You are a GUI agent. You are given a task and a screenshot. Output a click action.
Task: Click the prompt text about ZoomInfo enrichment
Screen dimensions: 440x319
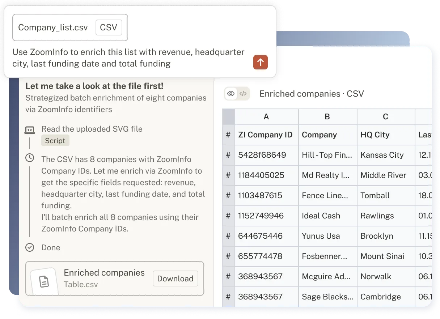[128, 58]
